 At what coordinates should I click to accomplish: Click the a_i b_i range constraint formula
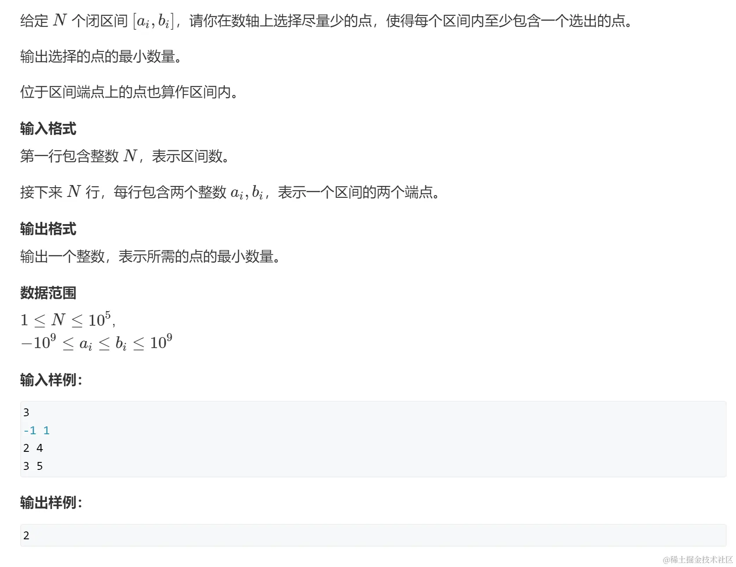click(x=96, y=342)
